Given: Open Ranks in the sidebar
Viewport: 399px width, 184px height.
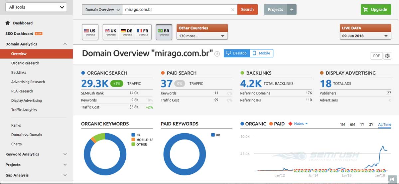Looking at the screenshot, I should (16, 125).
